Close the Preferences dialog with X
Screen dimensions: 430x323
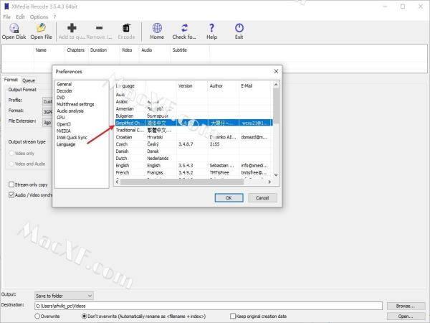pyautogui.click(x=276, y=71)
